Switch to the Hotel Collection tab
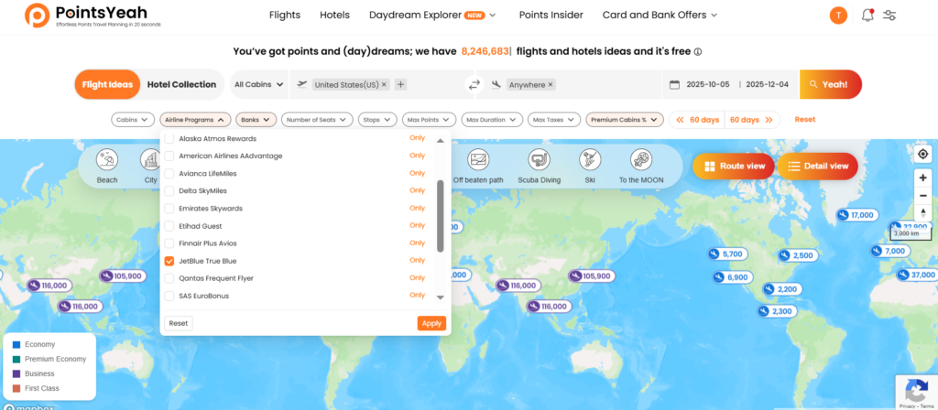The image size is (938, 410). (x=181, y=84)
